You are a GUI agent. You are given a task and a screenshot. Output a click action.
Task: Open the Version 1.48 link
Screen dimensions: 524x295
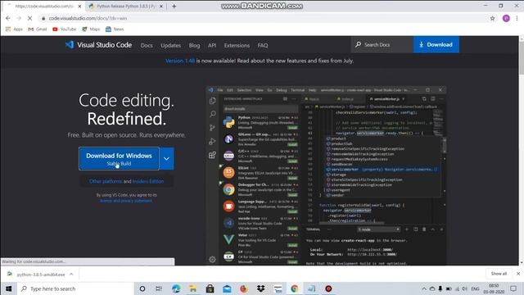(180, 61)
